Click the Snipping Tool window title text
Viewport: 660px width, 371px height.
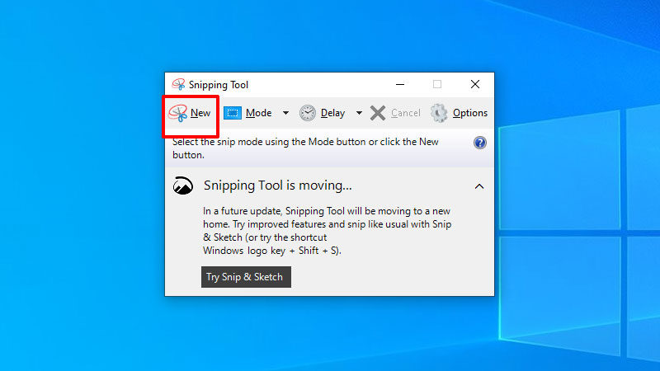click(x=219, y=85)
